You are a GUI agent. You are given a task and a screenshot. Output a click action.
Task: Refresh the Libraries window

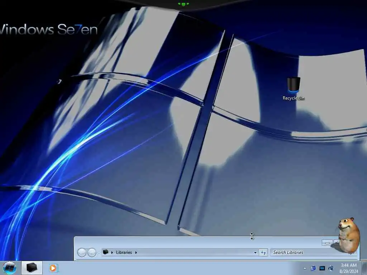pos(263,252)
